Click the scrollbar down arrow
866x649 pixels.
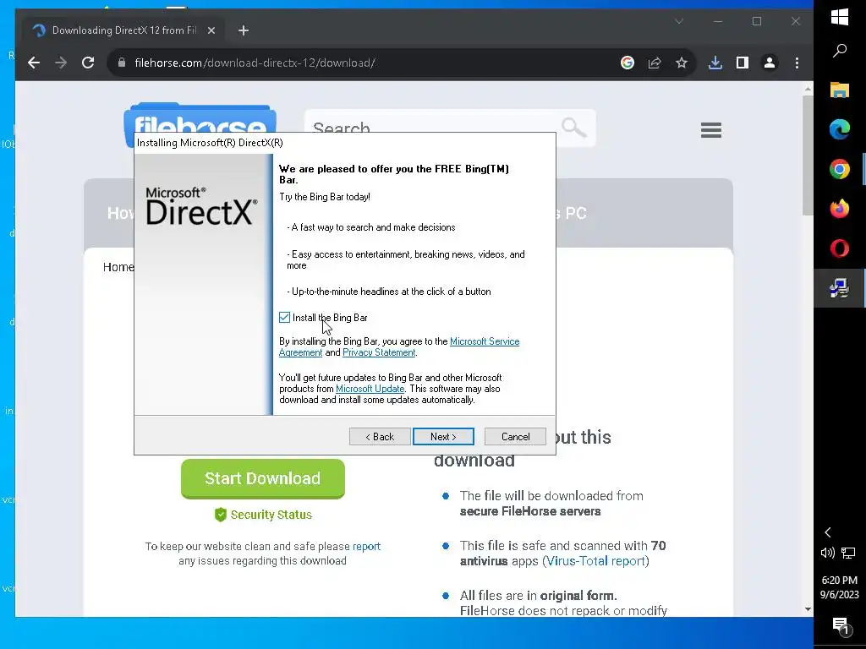[x=808, y=609]
